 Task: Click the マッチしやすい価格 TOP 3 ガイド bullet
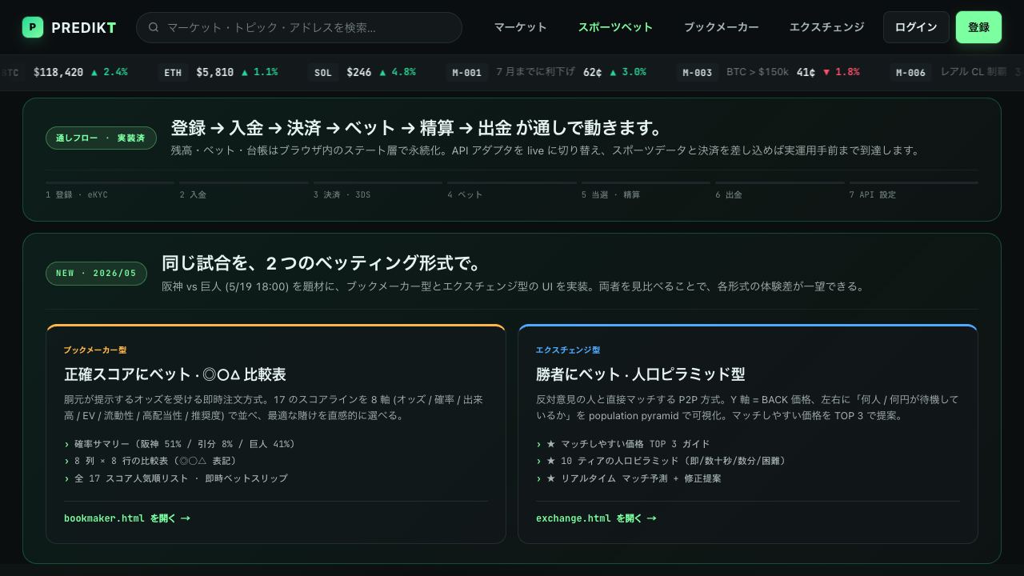point(623,444)
